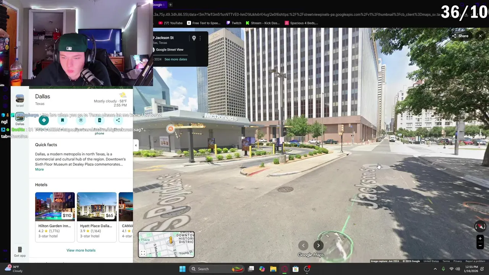Click the Nearby icon in the Dallas panel
The image size is (489, 275).
pos(81,120)
